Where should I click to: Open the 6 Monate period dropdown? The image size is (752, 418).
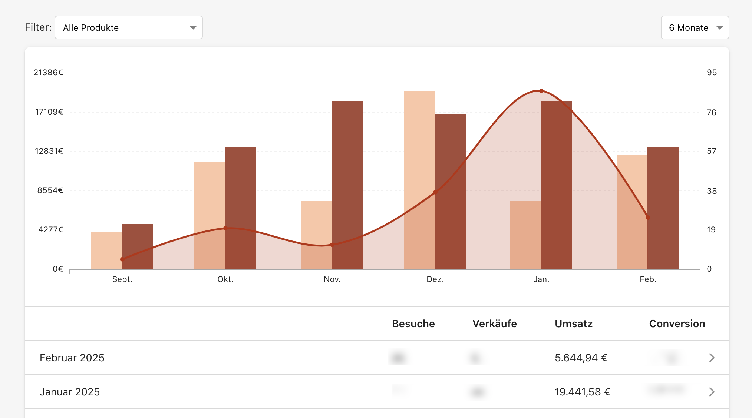tap(695, 27)
